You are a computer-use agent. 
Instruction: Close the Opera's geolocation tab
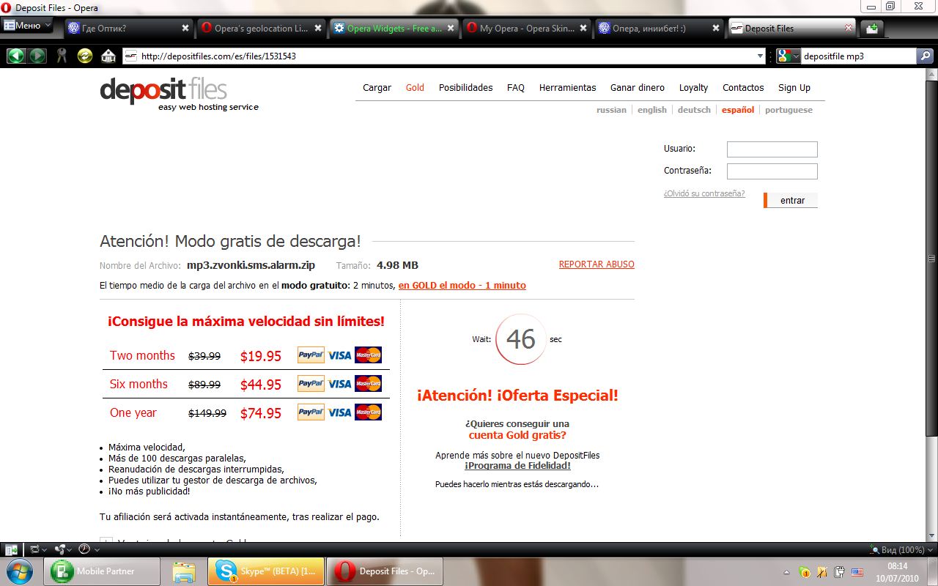[x=318, y=29]
